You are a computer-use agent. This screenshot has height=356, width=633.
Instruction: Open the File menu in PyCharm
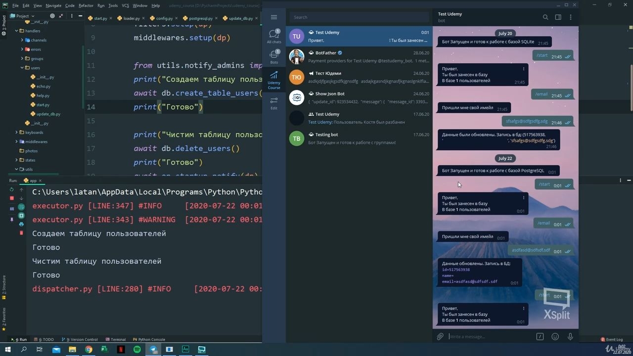coord(15,5)
